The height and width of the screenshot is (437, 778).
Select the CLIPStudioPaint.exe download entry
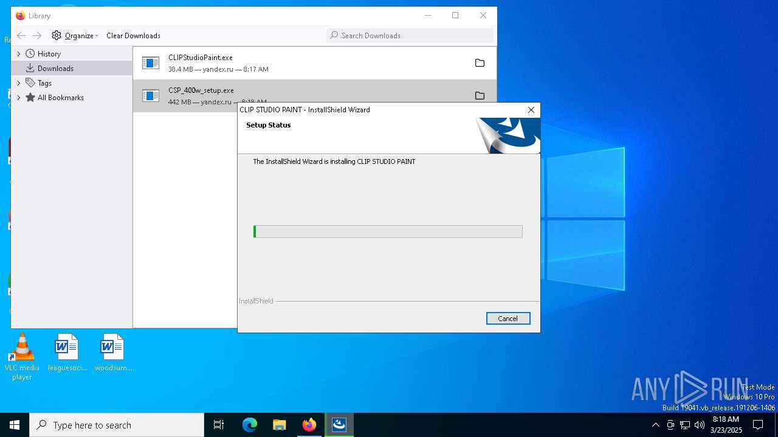(314, 63)
